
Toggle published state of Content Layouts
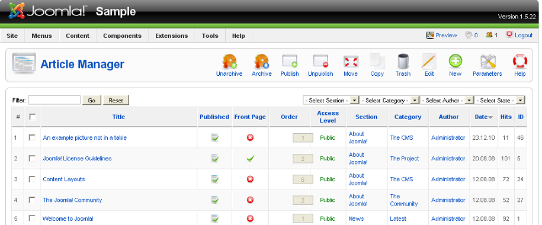coord(214,179)
